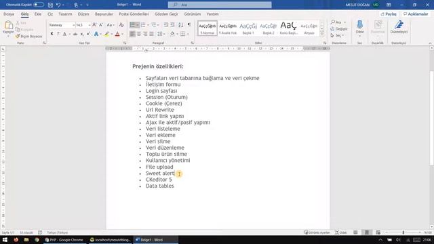
Task: Apply yellow text highlight color
Action: click(x=106, y=34)
